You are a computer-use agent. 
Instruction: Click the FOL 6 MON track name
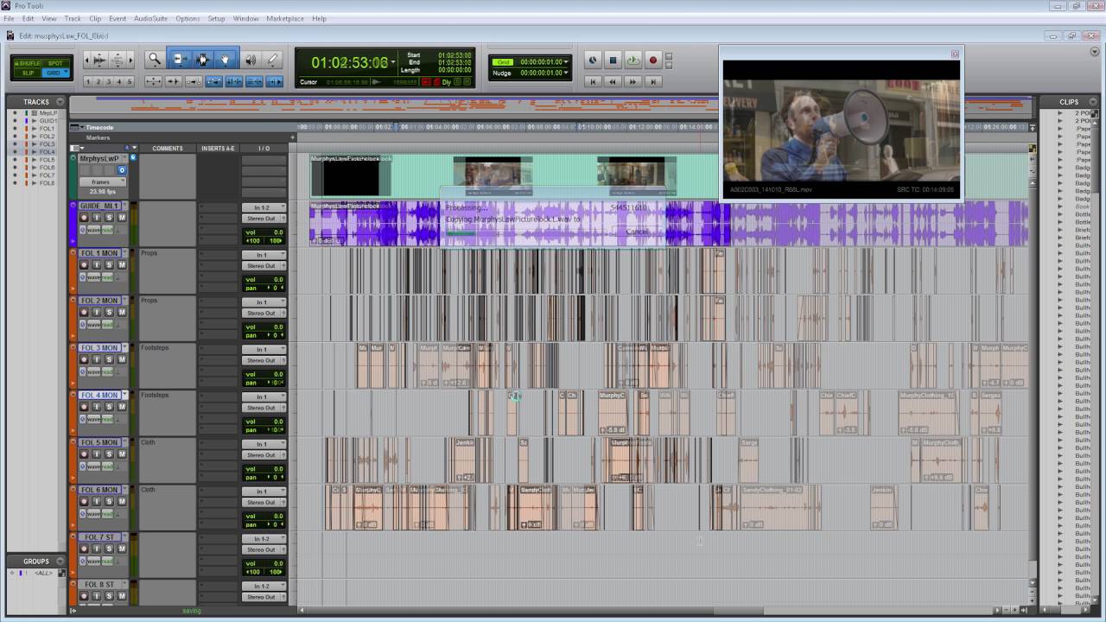(99, 490)
